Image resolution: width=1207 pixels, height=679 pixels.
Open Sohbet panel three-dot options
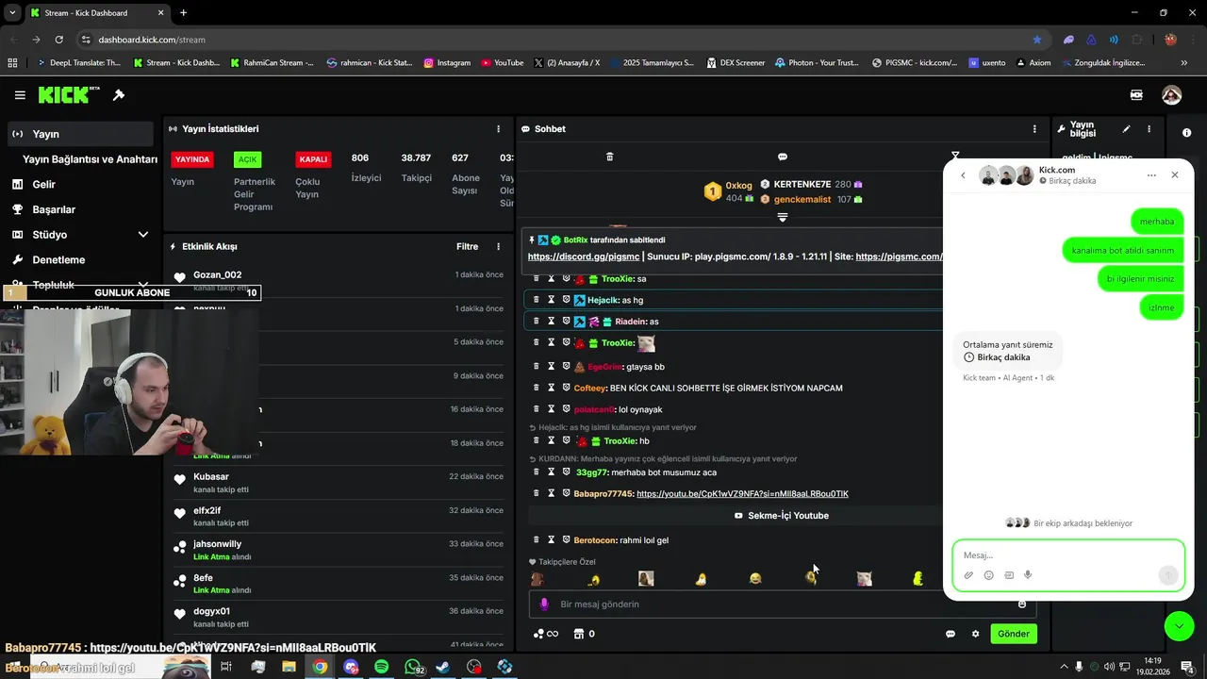click(x=1034, y=129)
